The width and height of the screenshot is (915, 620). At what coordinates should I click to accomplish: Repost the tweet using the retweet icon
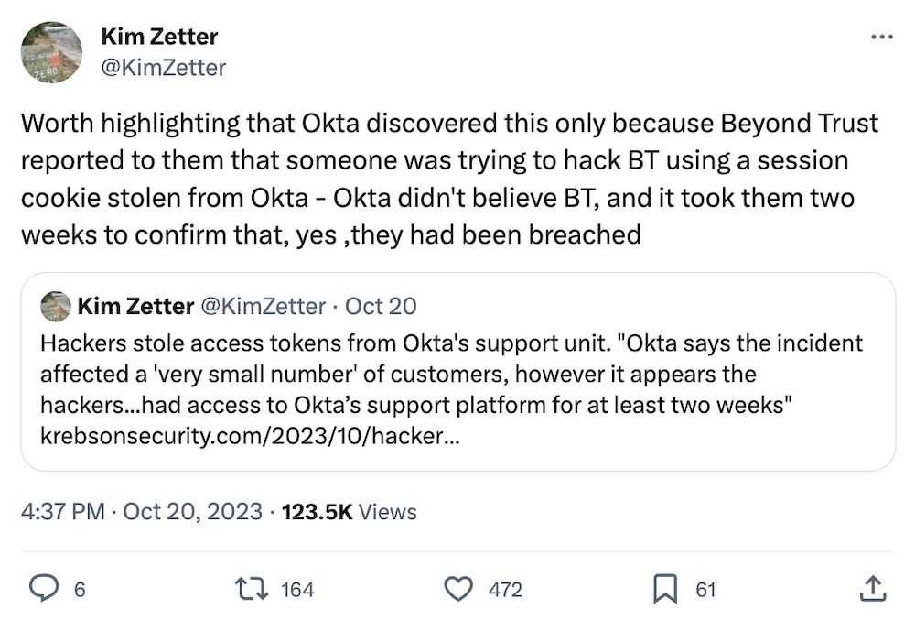pyautogui.click(x=251, y=590)
